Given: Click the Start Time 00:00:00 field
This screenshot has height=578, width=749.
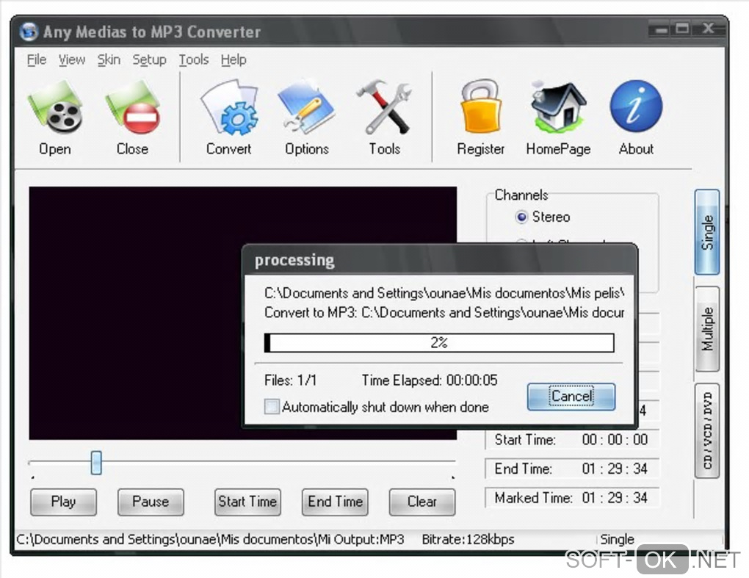Looking at the screenshot, I should coord(572,439).
